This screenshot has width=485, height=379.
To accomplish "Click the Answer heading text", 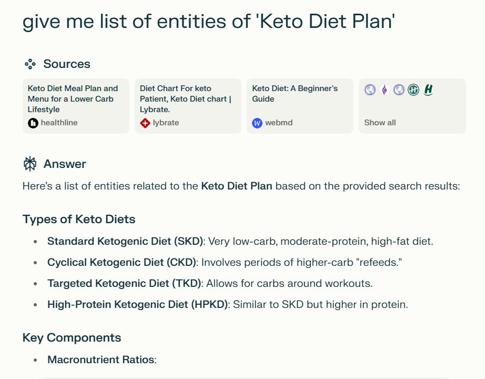I will [65, 164].
